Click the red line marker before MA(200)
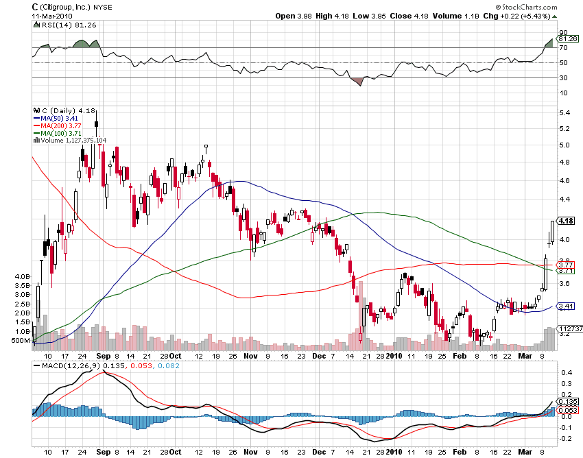Screen dimensions: 583x458 tap(36, 125)
